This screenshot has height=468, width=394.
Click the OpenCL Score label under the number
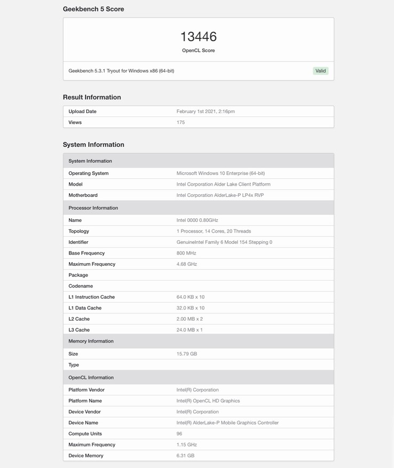(x=198, y=51)
